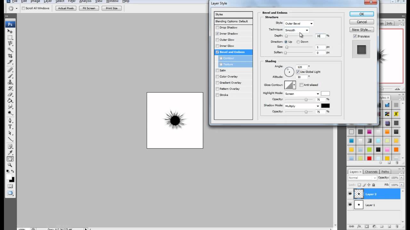This screenshot has width=410, height=230.
Task: Enable the Drop Shadow checkbox
Action: (217, 27)
